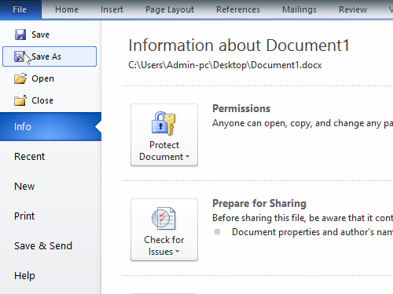This screenshot has width=393, height=294.
Task: Click the Save floppy disk icon
Action: (20, 34)
